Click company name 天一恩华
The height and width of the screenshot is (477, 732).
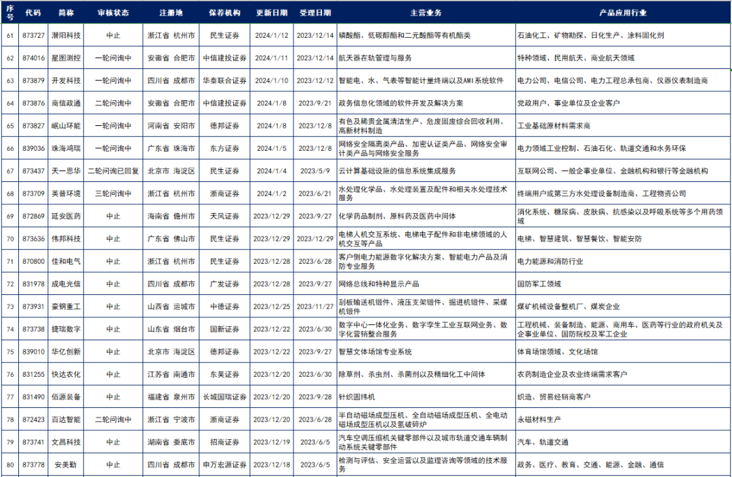66,171
